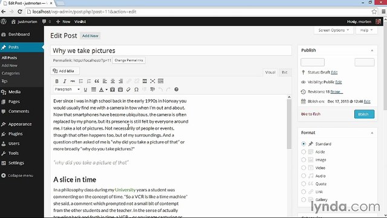Apply italic formatting to text
Viewport: 387px width, 218px height.
65,81
